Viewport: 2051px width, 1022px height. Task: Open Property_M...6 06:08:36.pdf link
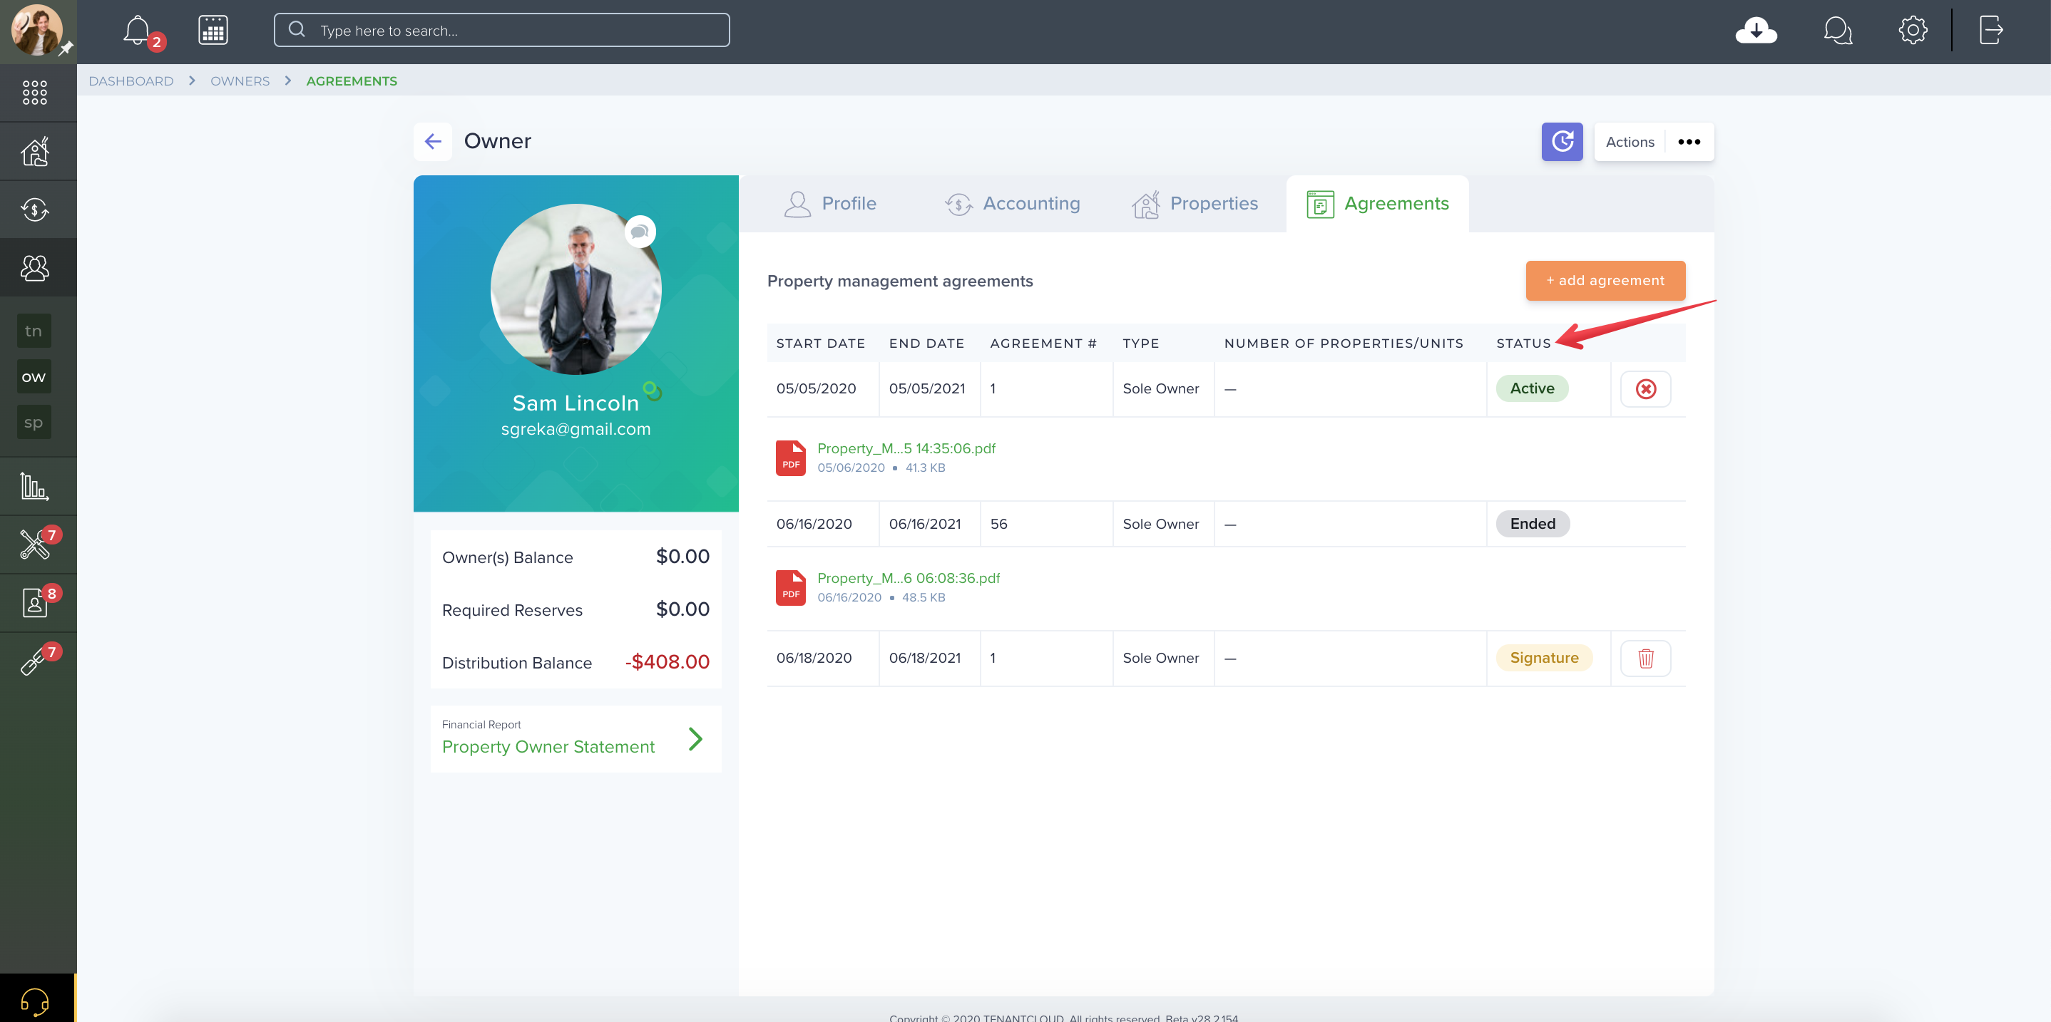pos(909,578)
